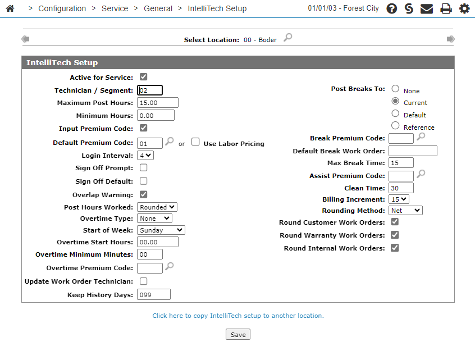
Task: Click the Keep History Days field
Action: tap(154, 294)
